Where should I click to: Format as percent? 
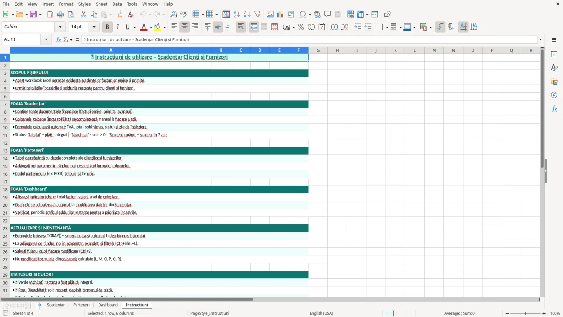[x=301, y=27]
